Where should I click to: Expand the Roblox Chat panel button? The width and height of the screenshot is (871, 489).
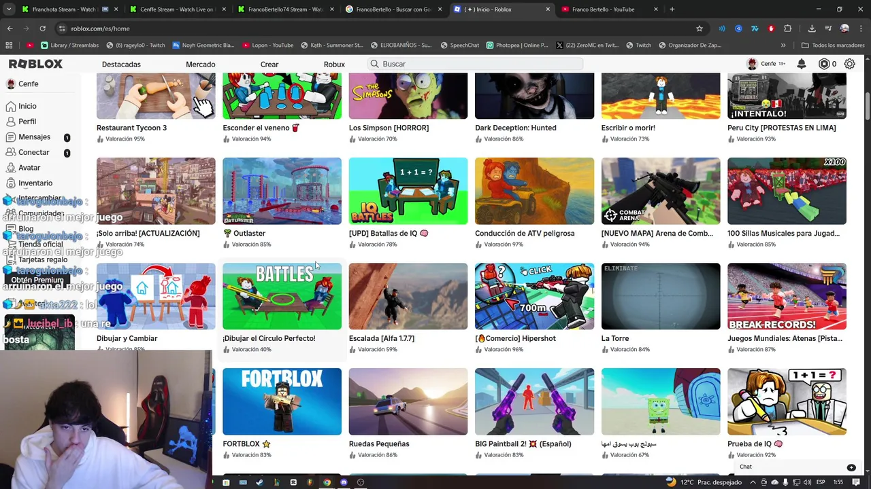[851, 467]
